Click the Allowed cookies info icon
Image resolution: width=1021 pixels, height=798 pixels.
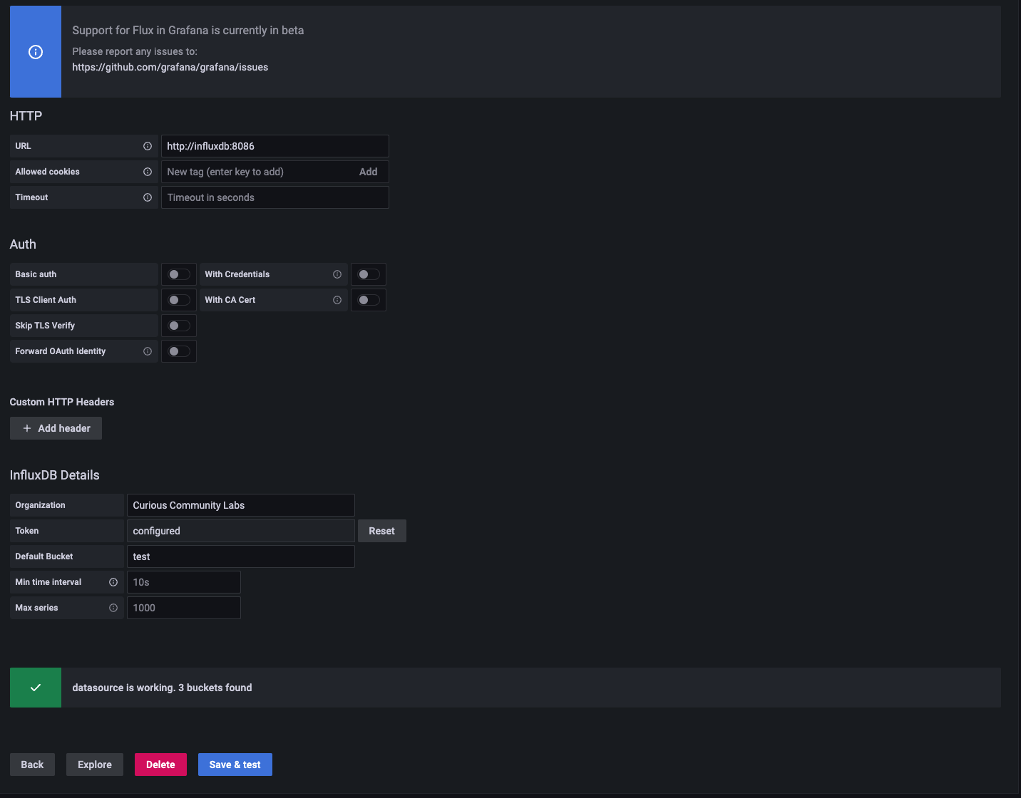click(x=148, y=172)
